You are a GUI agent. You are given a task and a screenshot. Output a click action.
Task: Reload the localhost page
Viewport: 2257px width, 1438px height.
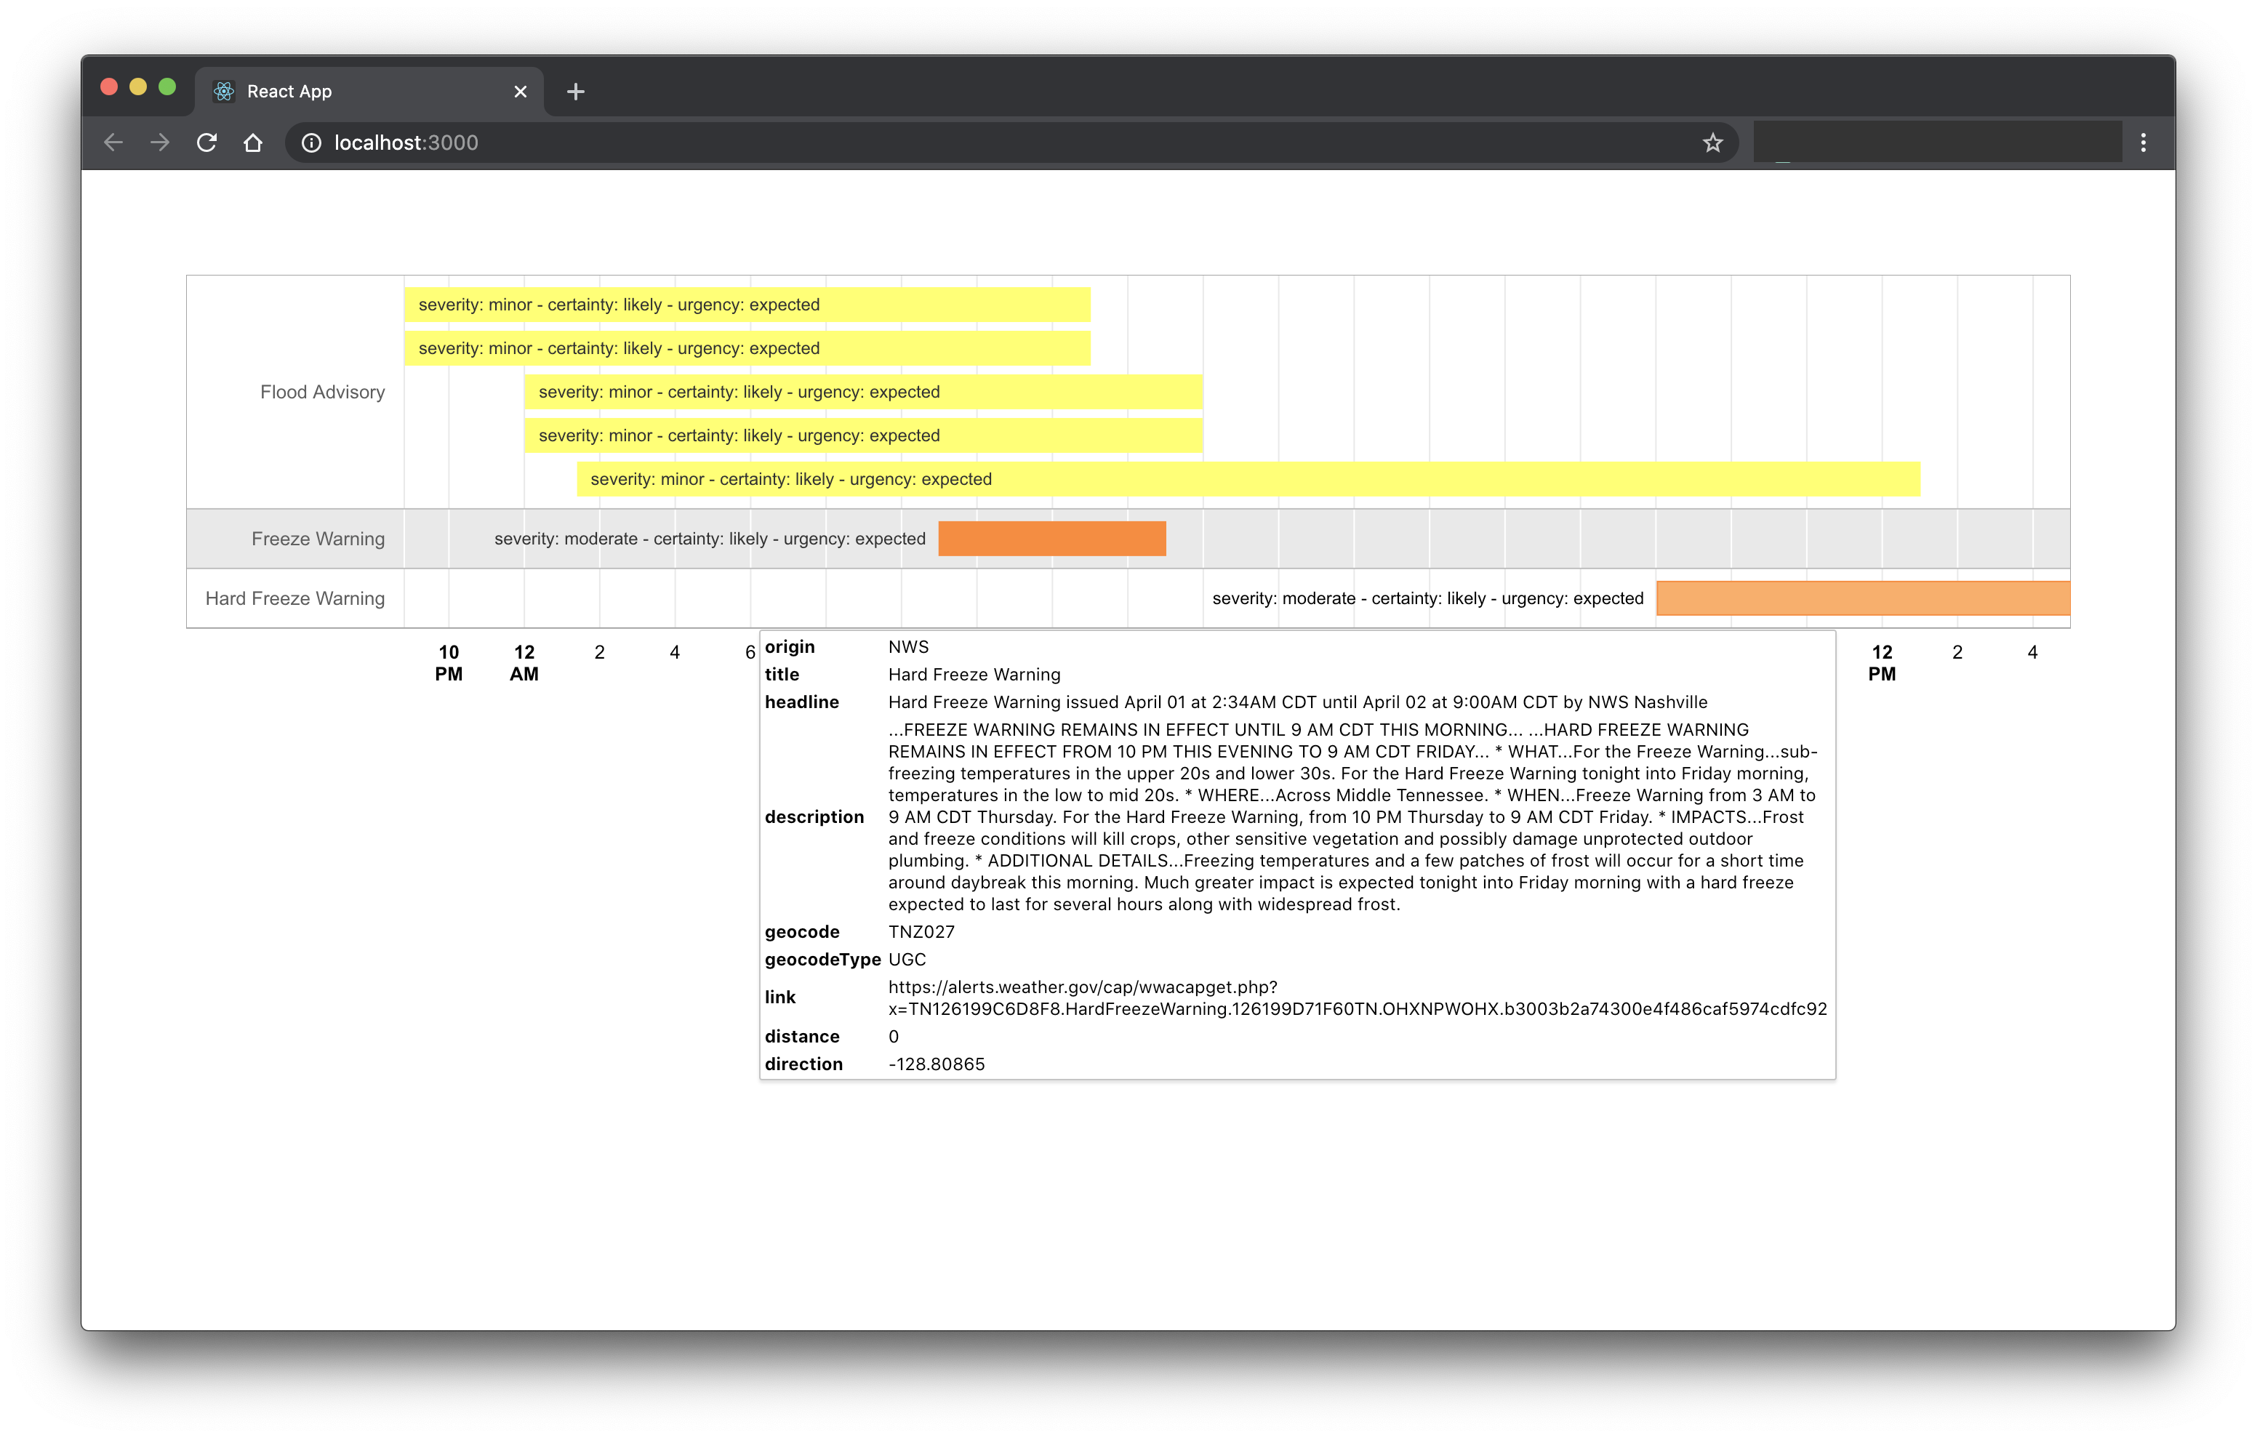pos(207,142)
